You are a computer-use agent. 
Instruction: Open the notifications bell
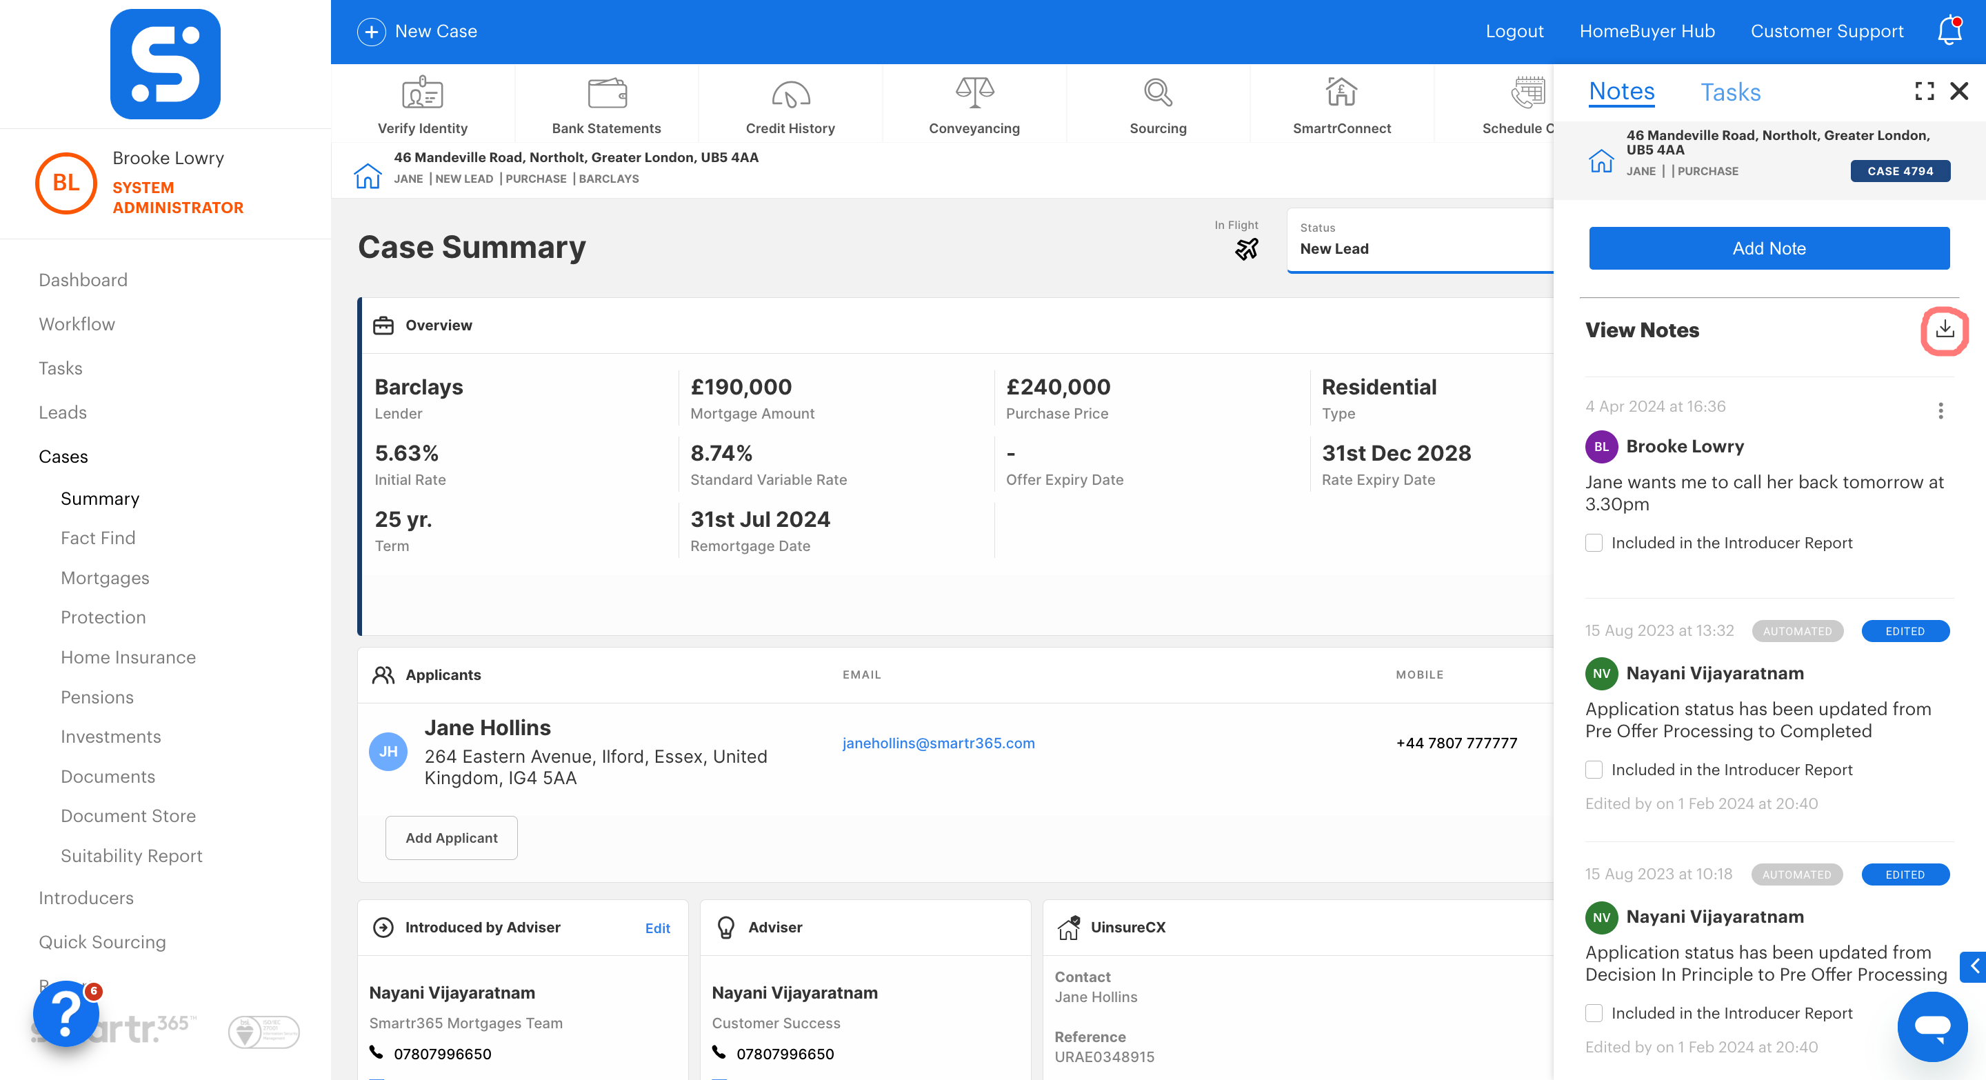click(x=1949, y=31)
